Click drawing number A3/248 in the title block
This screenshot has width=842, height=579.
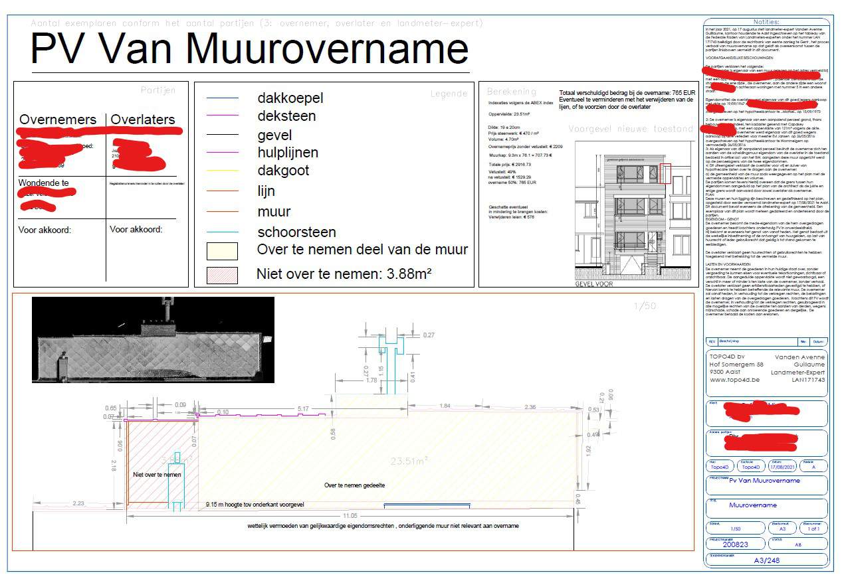[x=766, y=560]
